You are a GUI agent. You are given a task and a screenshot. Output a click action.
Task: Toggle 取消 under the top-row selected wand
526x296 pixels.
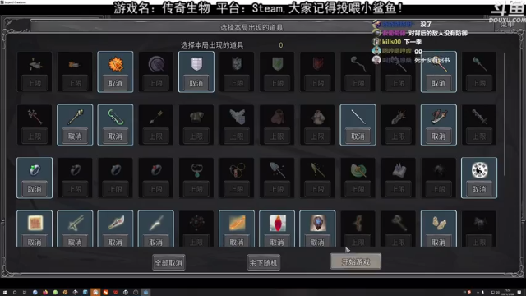pos(439,83)
